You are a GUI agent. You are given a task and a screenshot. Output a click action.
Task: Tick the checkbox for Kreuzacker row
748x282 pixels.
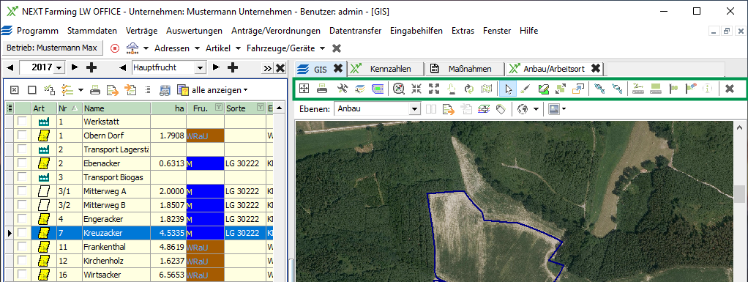(22, 234)
